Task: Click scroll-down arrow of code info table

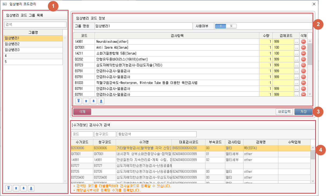Action: (310, 94)
